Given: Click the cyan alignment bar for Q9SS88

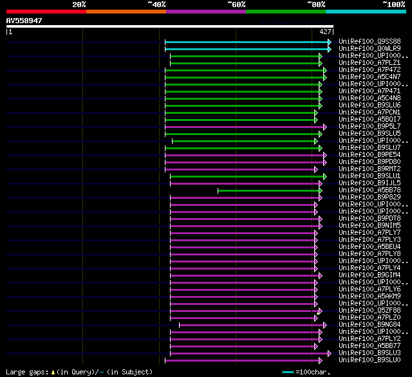Looking at the screenshot, I should (247, 42).
